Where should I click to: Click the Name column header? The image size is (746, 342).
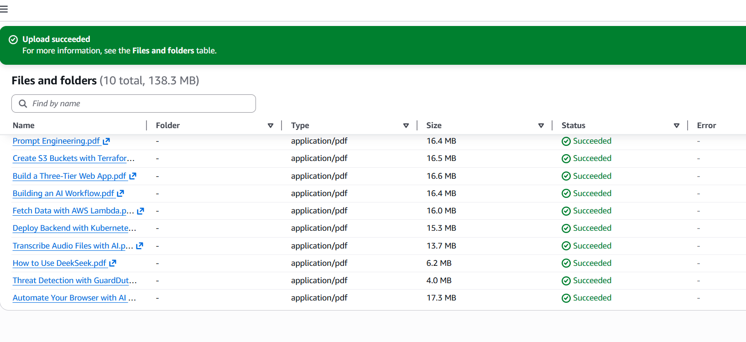[x=24, y=125]
